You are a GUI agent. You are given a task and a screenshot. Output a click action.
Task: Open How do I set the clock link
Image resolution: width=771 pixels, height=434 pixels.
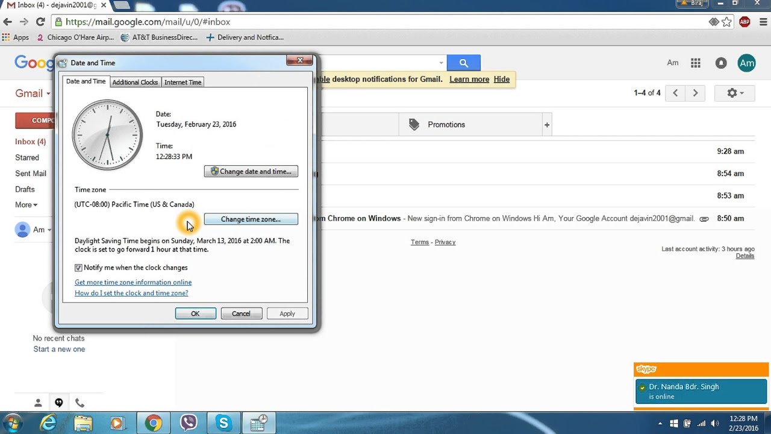pos(131,293)
